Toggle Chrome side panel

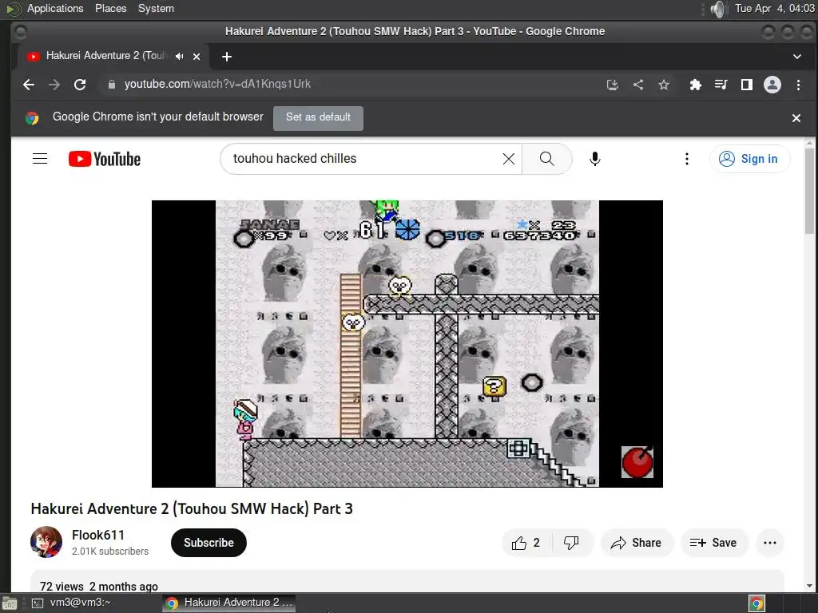(x=747, y=85)
